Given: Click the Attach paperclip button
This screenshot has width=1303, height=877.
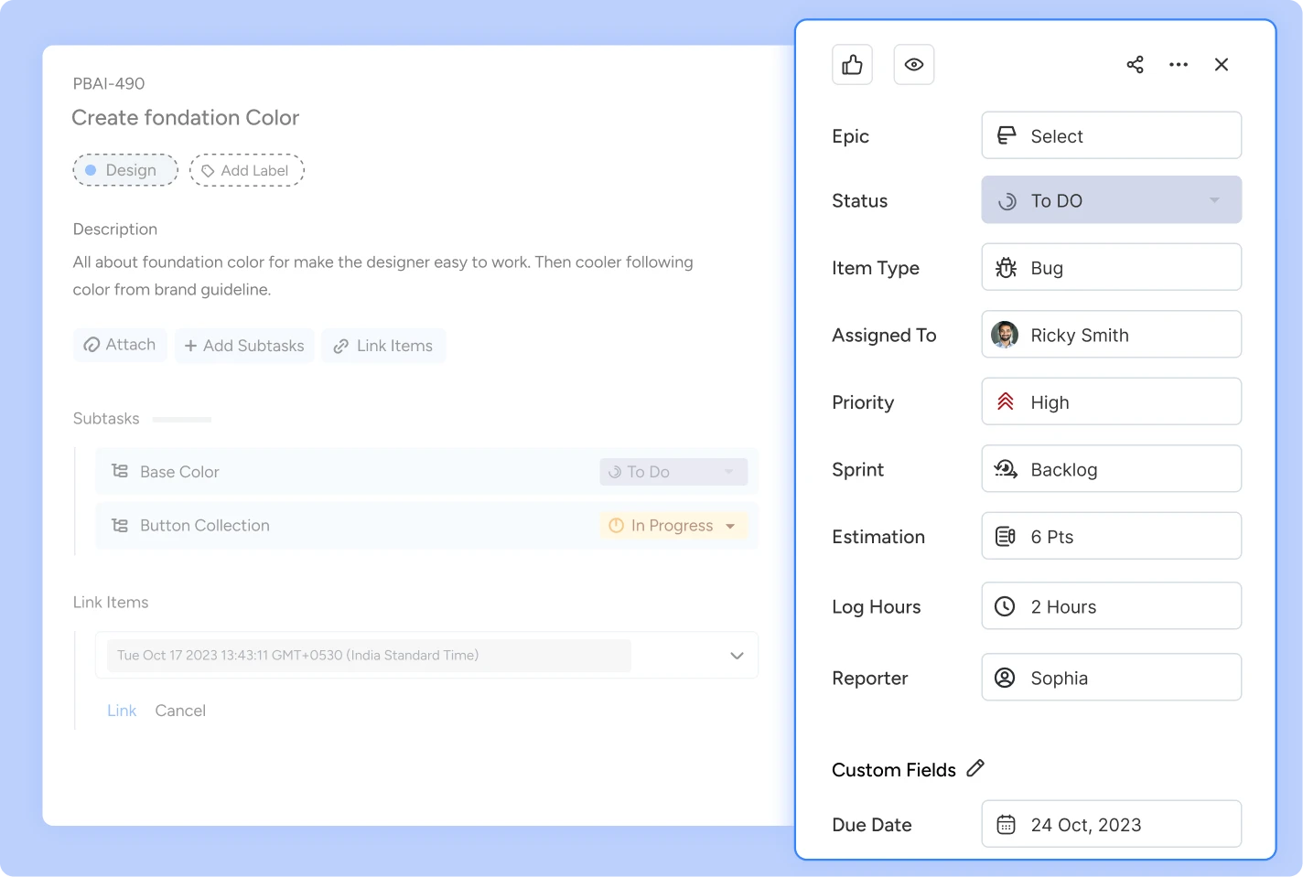Looking at the screenshot, I should pyautogui.click(x=120, y=345).
